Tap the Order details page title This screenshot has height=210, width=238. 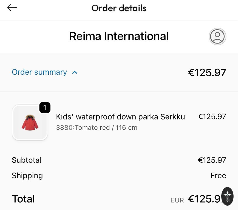(119, 8)
